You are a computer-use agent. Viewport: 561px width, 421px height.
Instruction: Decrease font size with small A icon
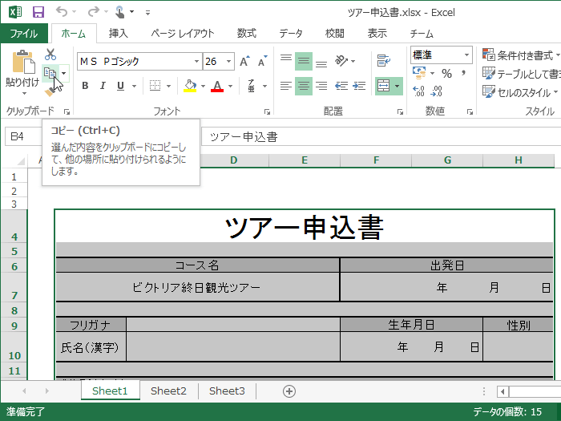tap(263, 61)
